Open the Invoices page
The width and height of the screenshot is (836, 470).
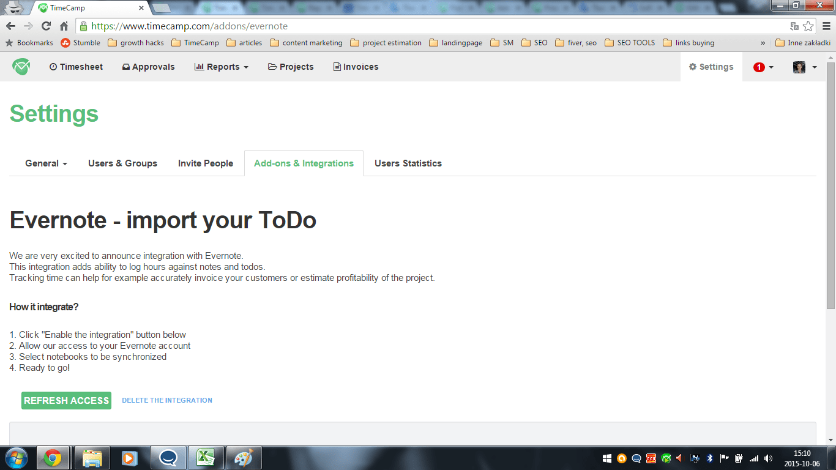click(356, 67)
